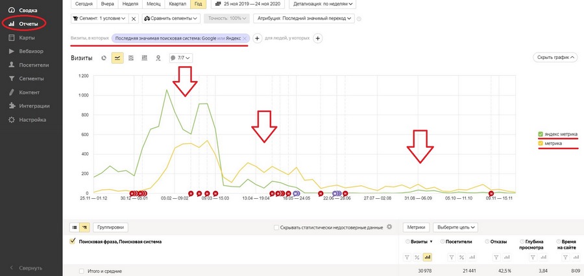Open filter icon under Время на сайте

tap(566, 257)
